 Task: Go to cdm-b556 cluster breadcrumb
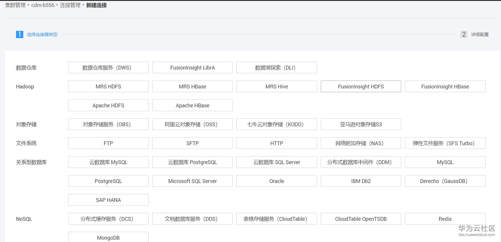[43, 5]
